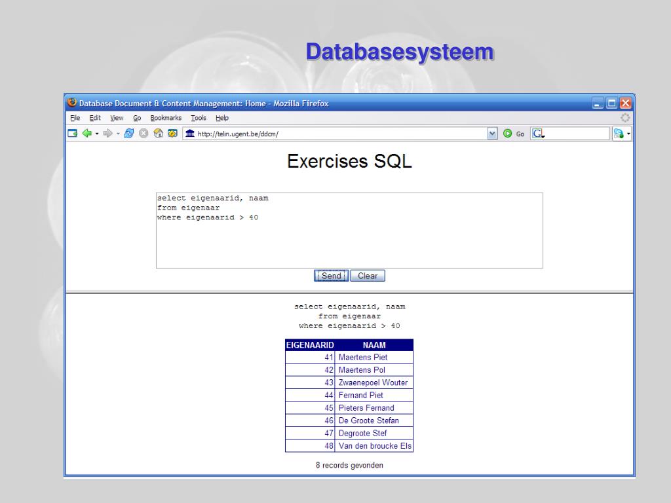Viewport: 671px width, 503px height.
Task: Open the File menu
Action: [75, 118]
